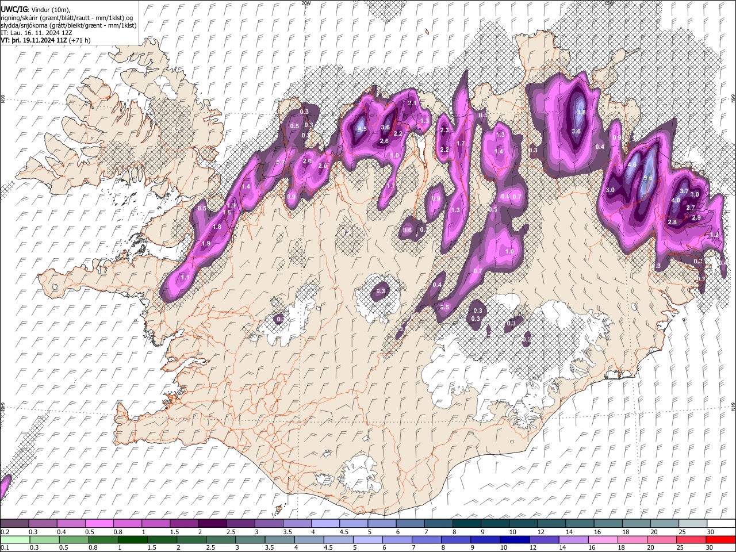Click the '15W' longitude label at the top edge
Viewport: 736px width, 552px height.
pos(609,3)
